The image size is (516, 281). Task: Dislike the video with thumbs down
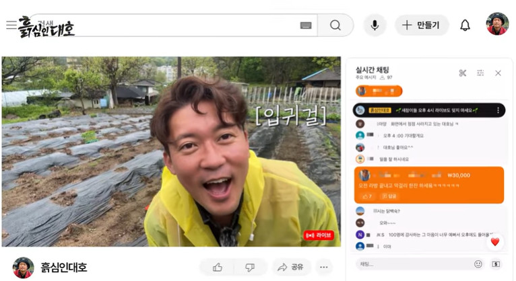pos(249,267)
